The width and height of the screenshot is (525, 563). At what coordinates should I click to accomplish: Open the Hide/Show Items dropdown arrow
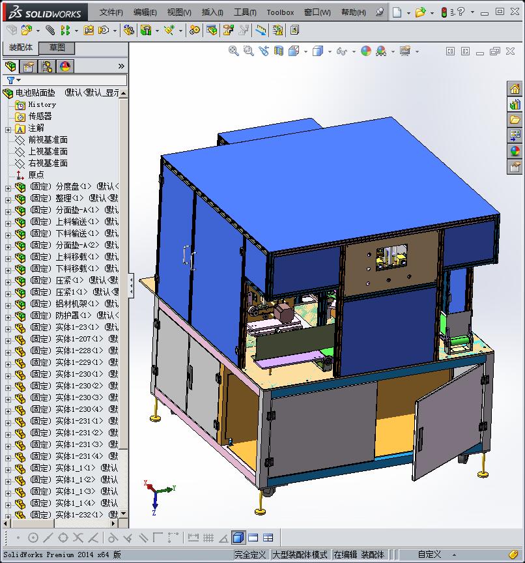pos(354,51)
